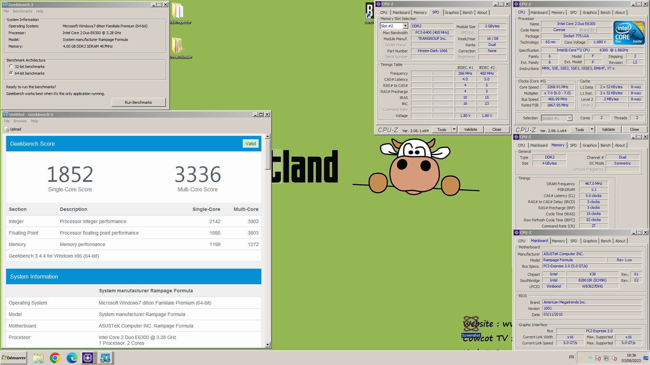Click the Xtreem-Dark-1066 part number field
Screen dimensions: 650x365
[x=432, y=51]
